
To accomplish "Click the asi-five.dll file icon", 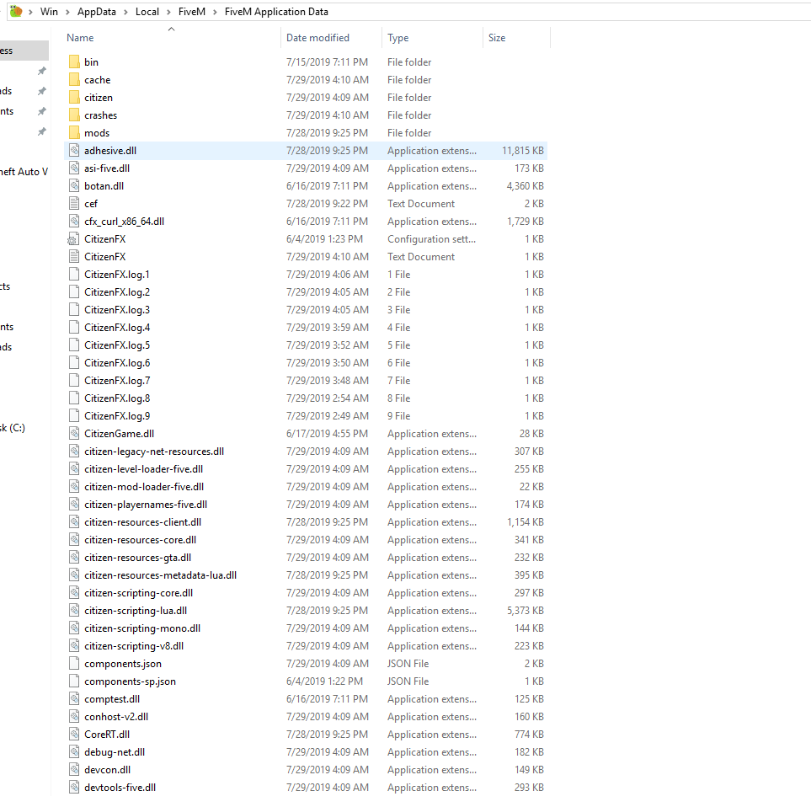I will (74, 168).
